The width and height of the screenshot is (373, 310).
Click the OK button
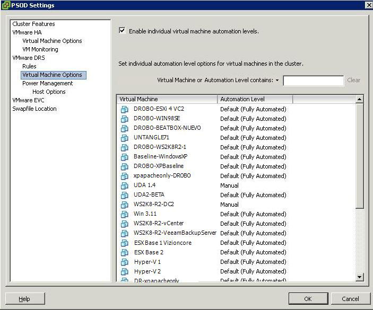[x=308, y=299]
